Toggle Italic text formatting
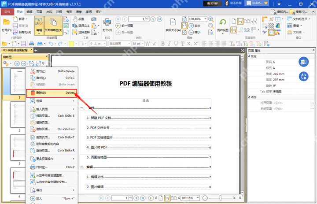Viewport: 317px width, 204px height. tap(169, 44)
